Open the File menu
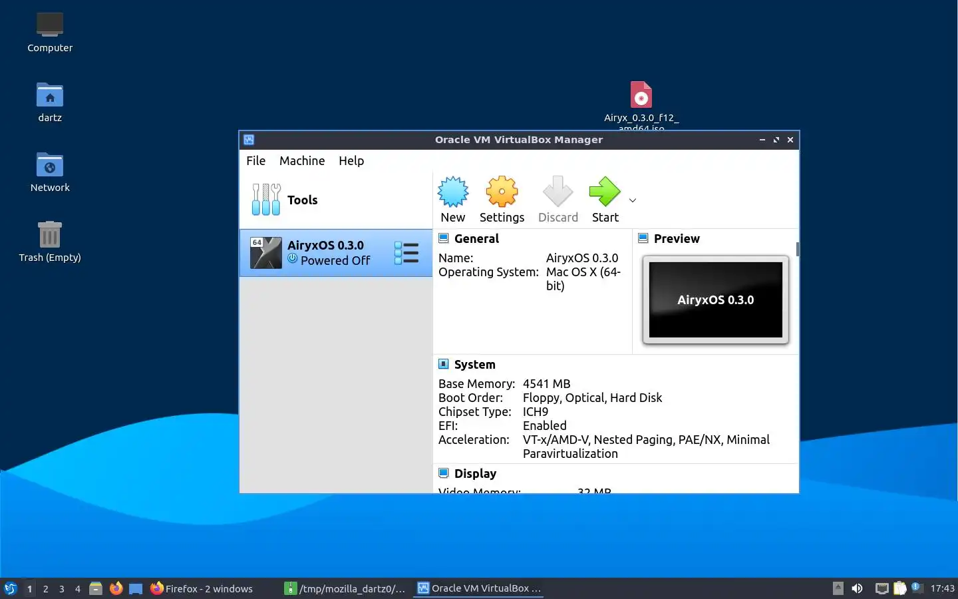The height and width of the screenshot is (599, 958). pos(255,160)
